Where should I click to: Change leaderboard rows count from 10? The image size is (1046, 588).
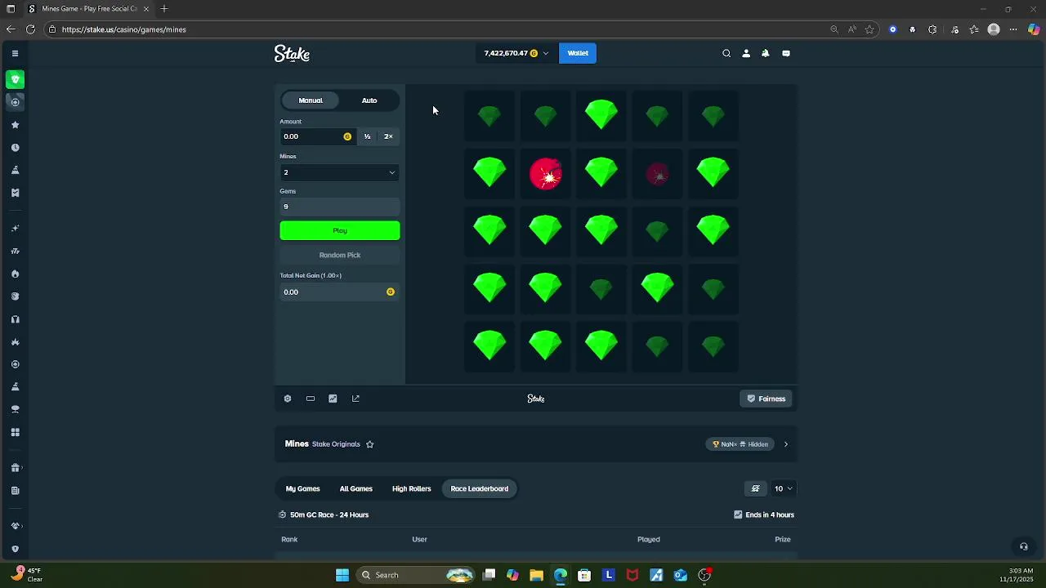pyautogui.click(x=783, y=488)
